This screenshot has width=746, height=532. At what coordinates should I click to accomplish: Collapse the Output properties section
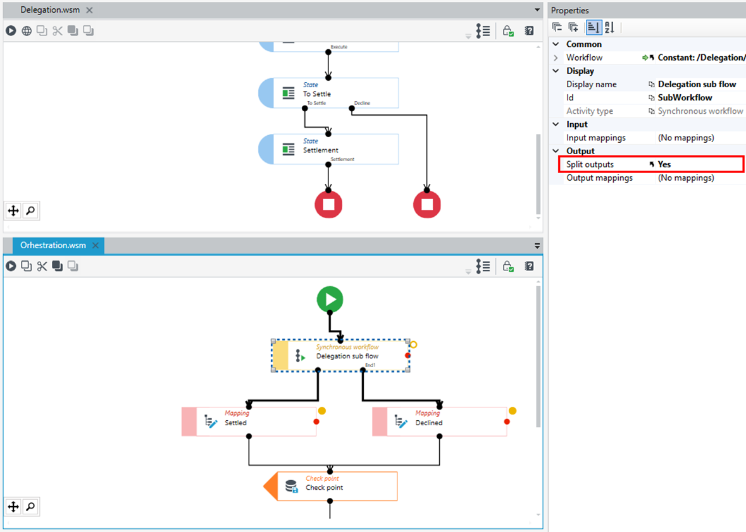click(556, 151)
